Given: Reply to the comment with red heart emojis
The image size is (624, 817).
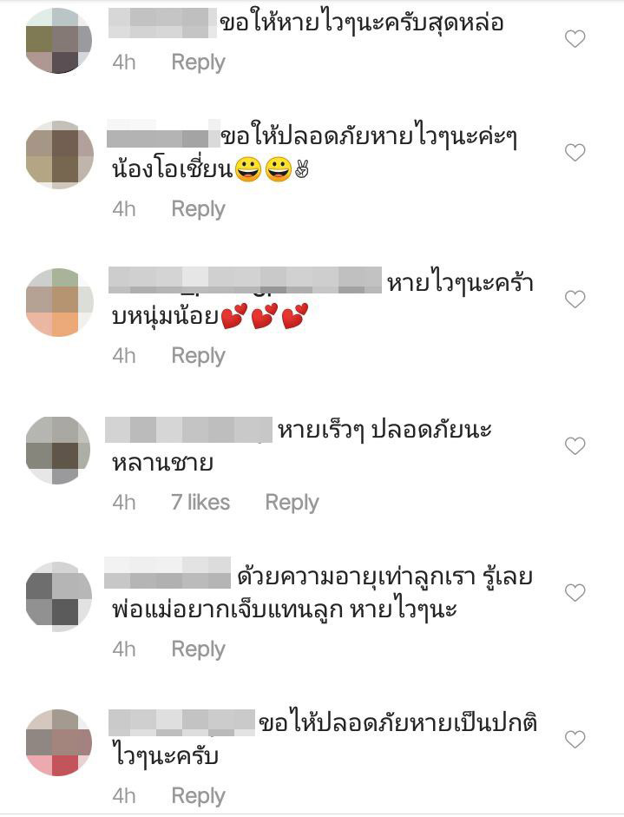Looking at the screenshot, I should click(x=198, y=356).
